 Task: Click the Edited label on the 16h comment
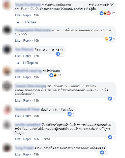click(x=46, y=139)
